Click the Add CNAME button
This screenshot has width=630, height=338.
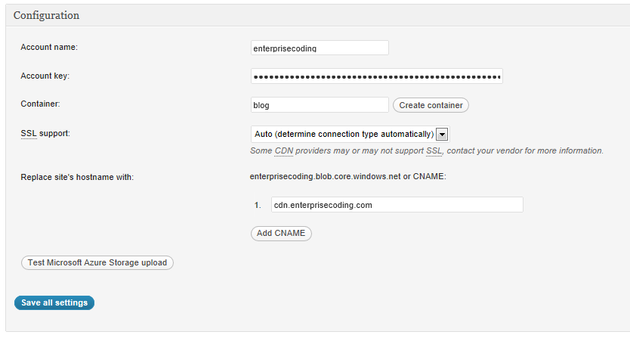coord(281,234)
